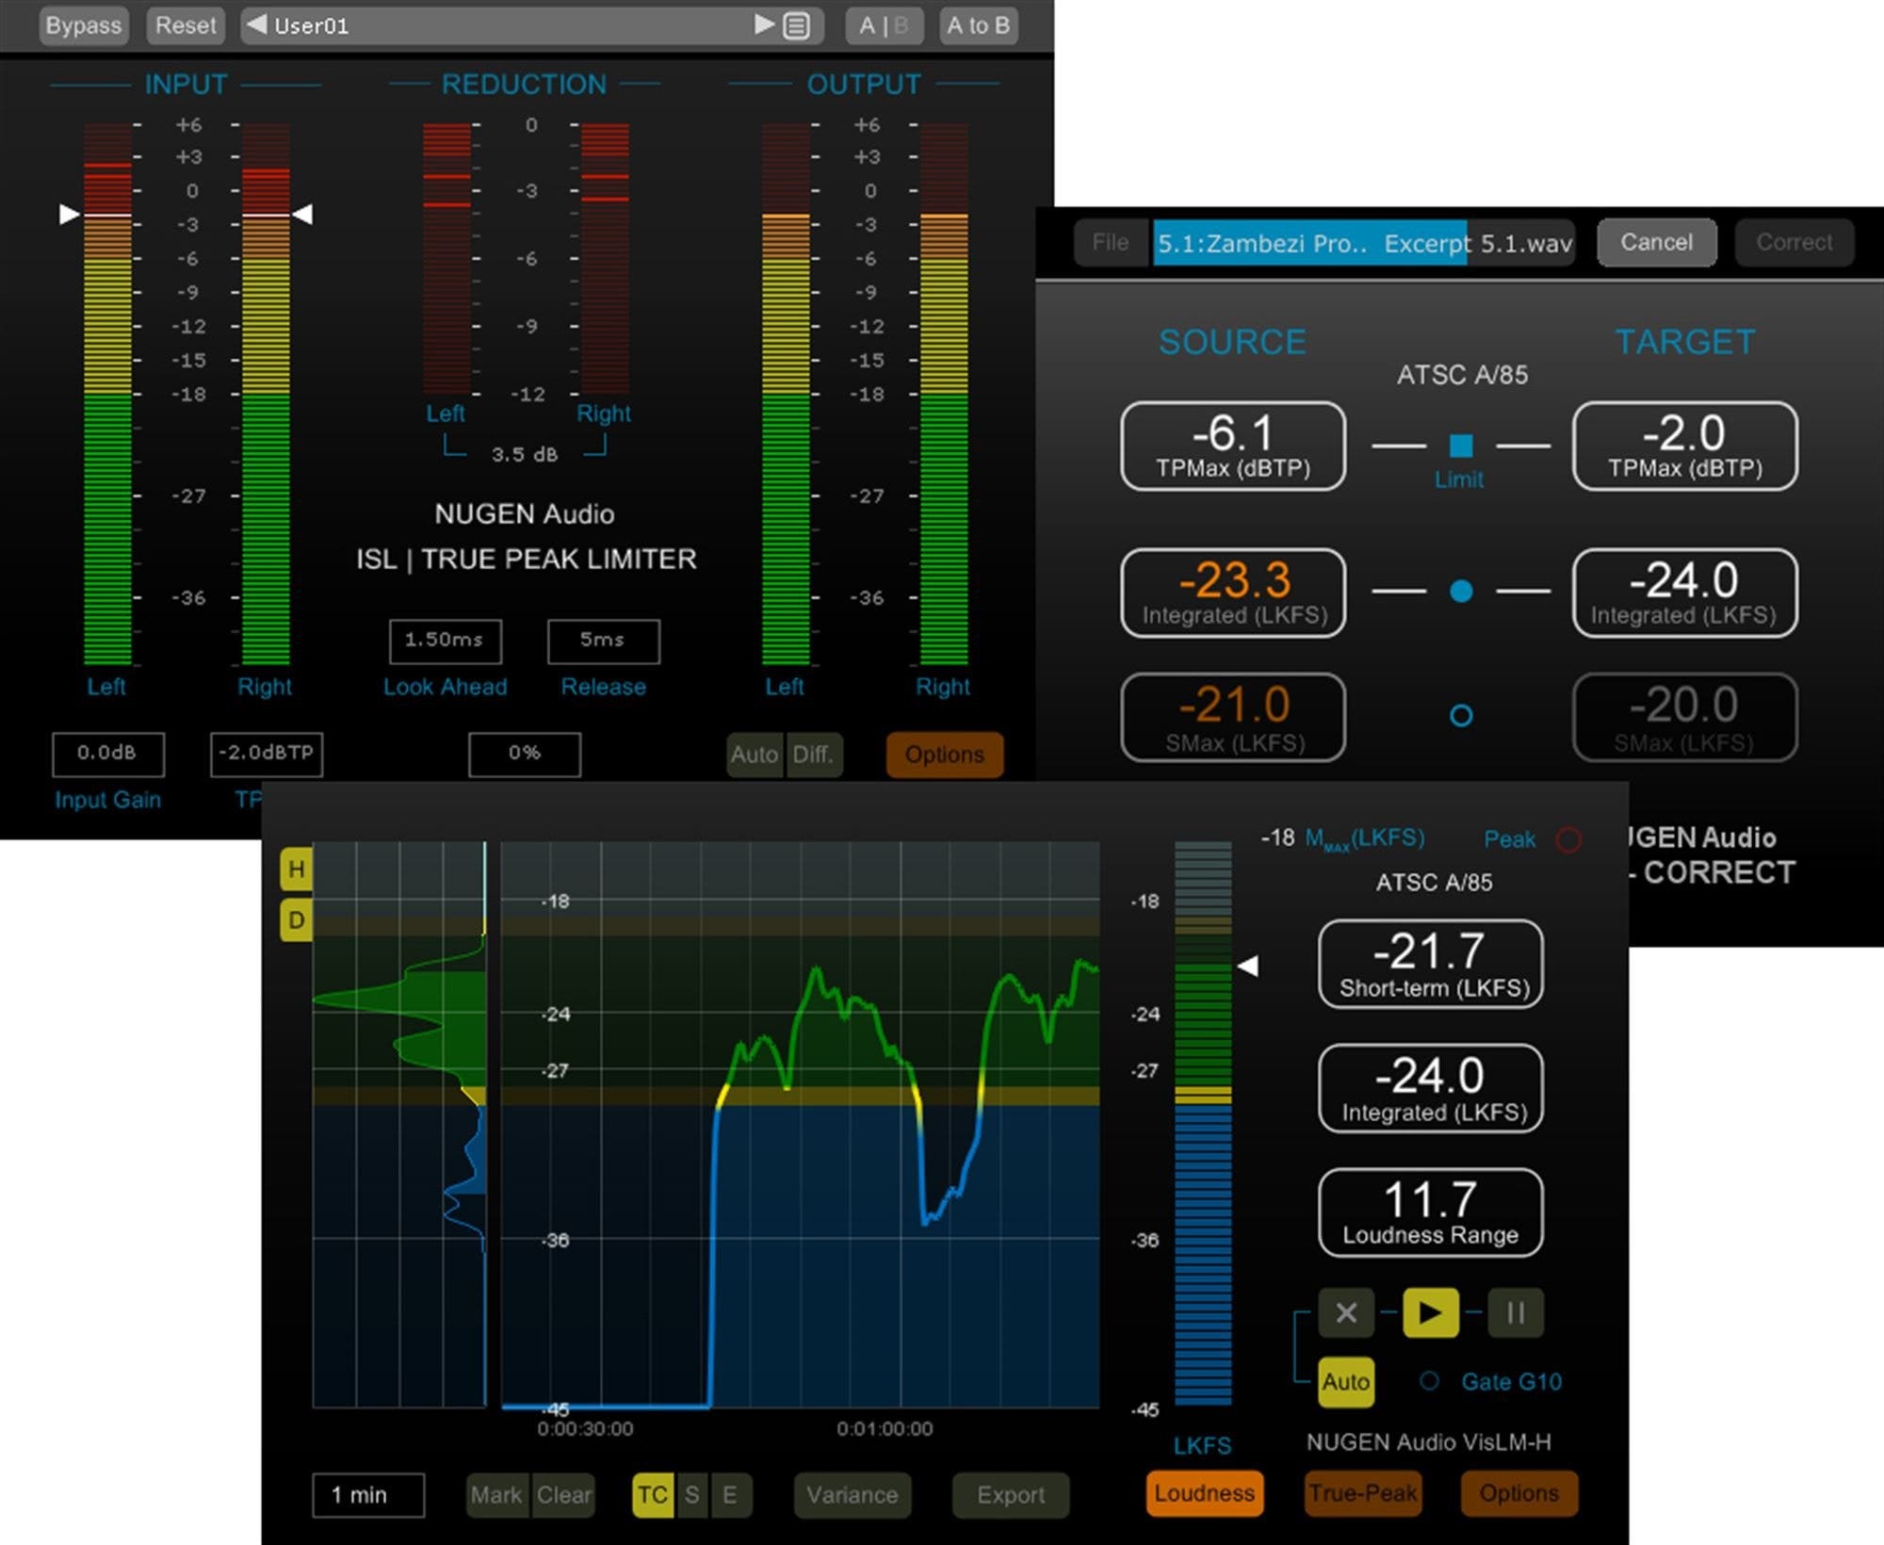Click the Reset button in ISL limiter
The width and height of the screenshot is (1884, 1545).
[186, 25]
